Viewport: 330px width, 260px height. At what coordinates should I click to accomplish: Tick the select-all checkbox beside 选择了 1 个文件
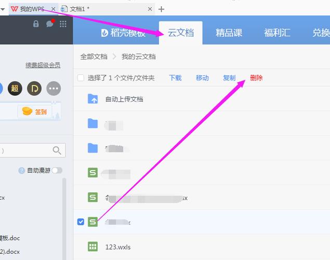coord(81,77)
